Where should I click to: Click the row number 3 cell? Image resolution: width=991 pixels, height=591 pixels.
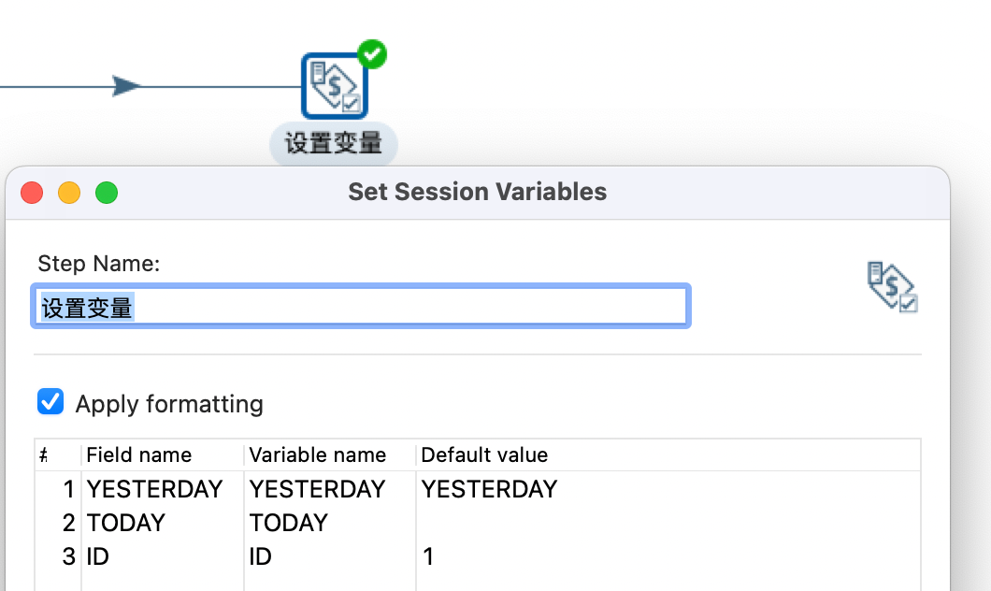[67, 556]
